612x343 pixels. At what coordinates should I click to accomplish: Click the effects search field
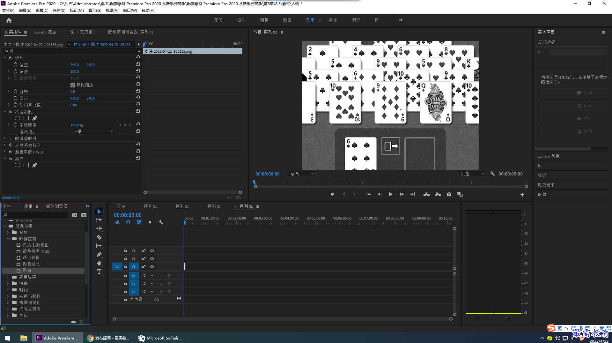(35, 215)
